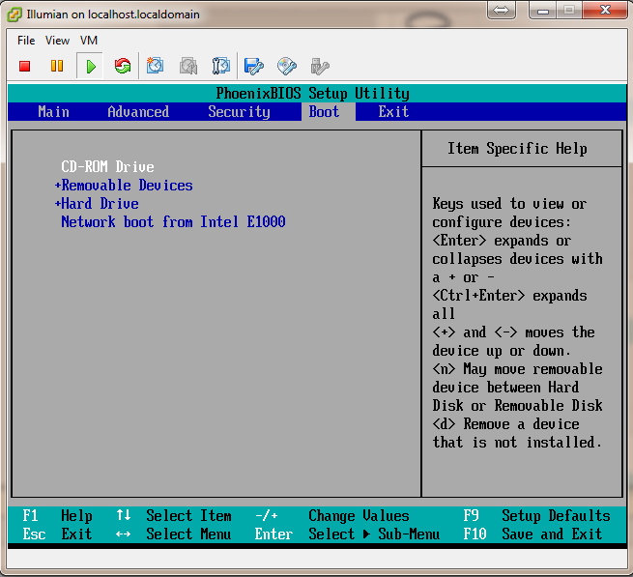Click the red Power Off button
The image size is (633, 577).
click(25, 66)
